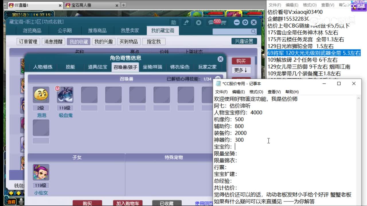Open 查看(V) menu in background notepad
This screenshot has height=206, width=367.
coord(327,5)
